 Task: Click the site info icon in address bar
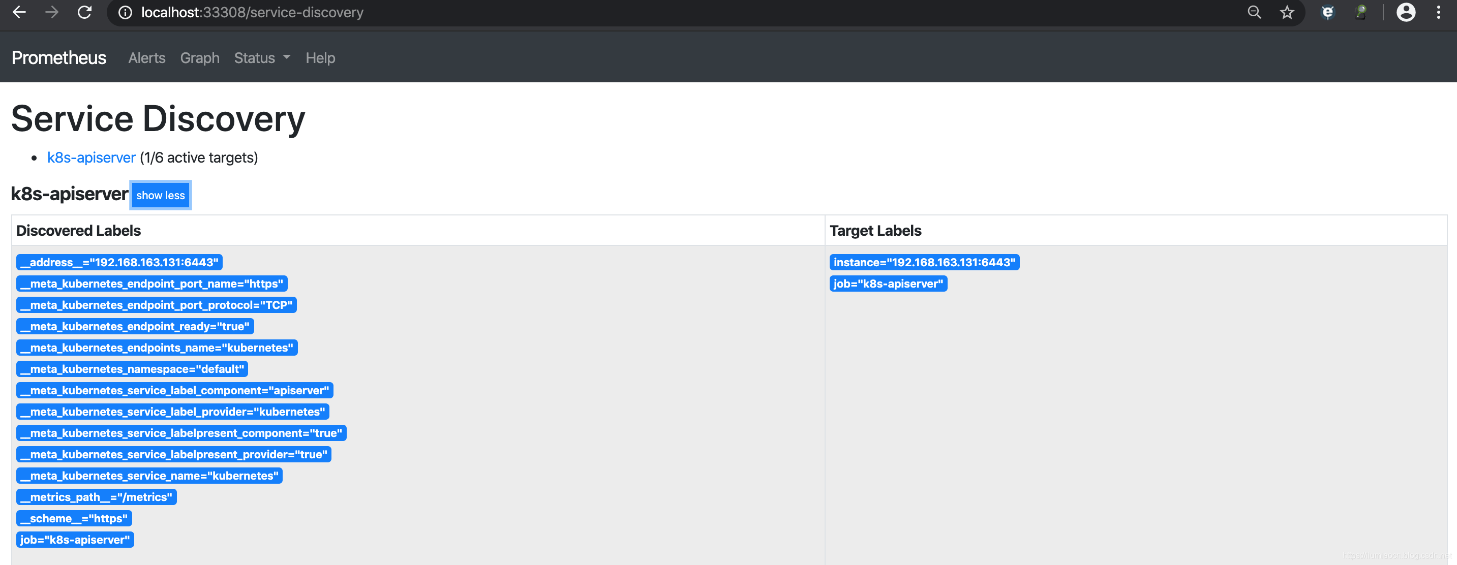(x=125, y=12)
